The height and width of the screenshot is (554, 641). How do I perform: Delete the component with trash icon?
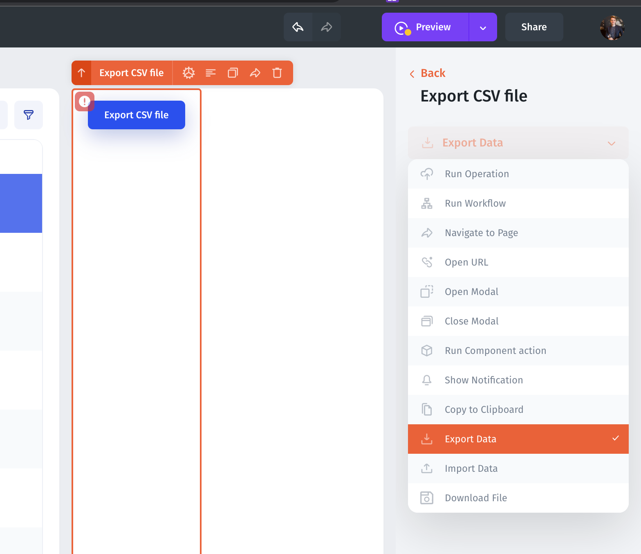[277, 73]
